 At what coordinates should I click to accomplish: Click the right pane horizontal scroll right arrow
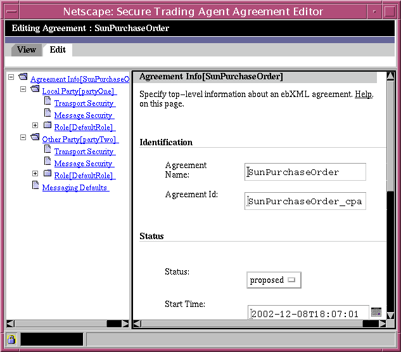pyautogui.click(x=383, y=324)
